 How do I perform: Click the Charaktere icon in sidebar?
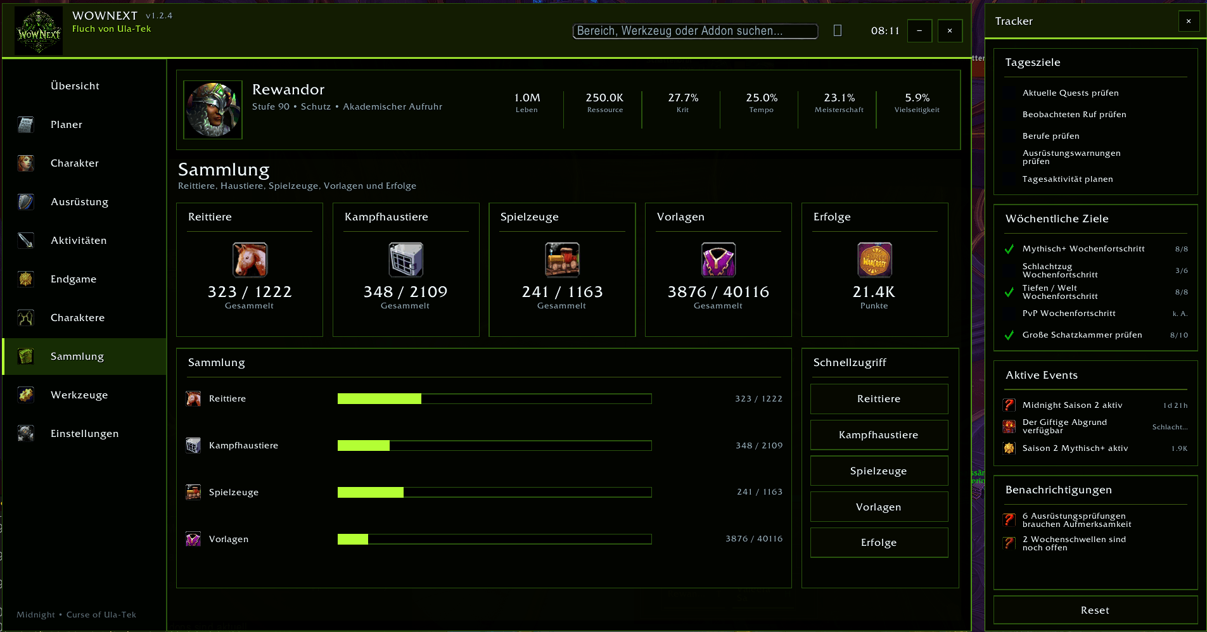pos(26,318)
